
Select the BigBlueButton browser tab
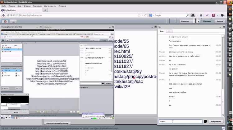pyautogui.click(x=21, y=10)
